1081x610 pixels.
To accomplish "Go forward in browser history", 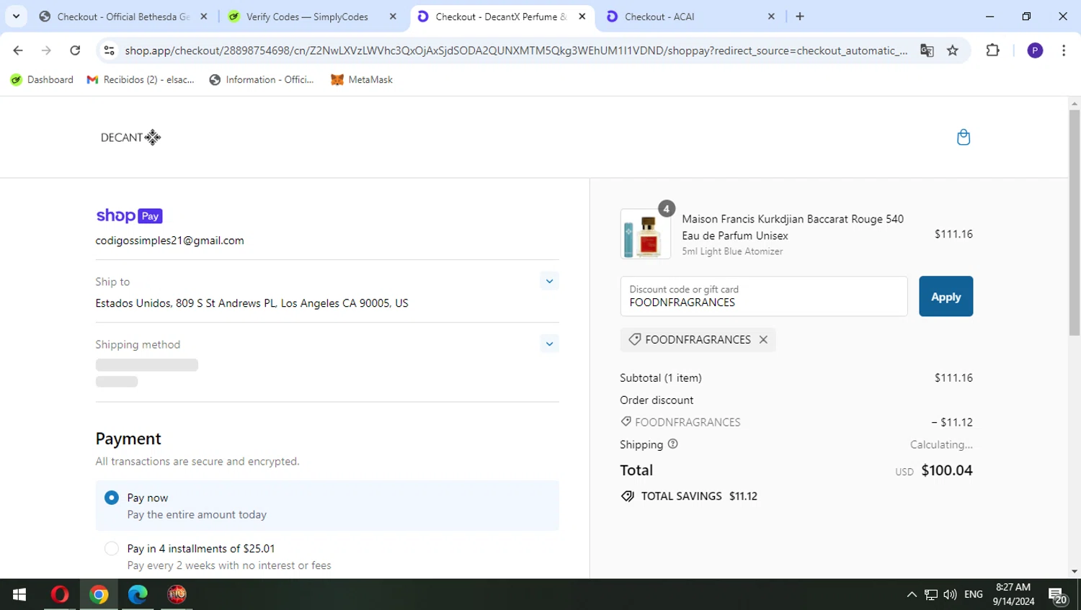I will [x=46, y=50].
